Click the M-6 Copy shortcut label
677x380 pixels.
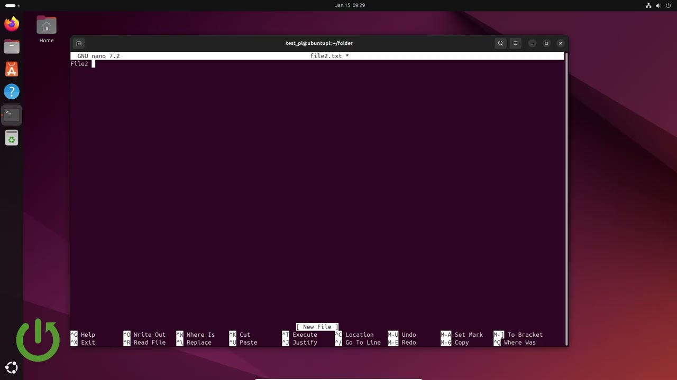[x=455, y=343]
